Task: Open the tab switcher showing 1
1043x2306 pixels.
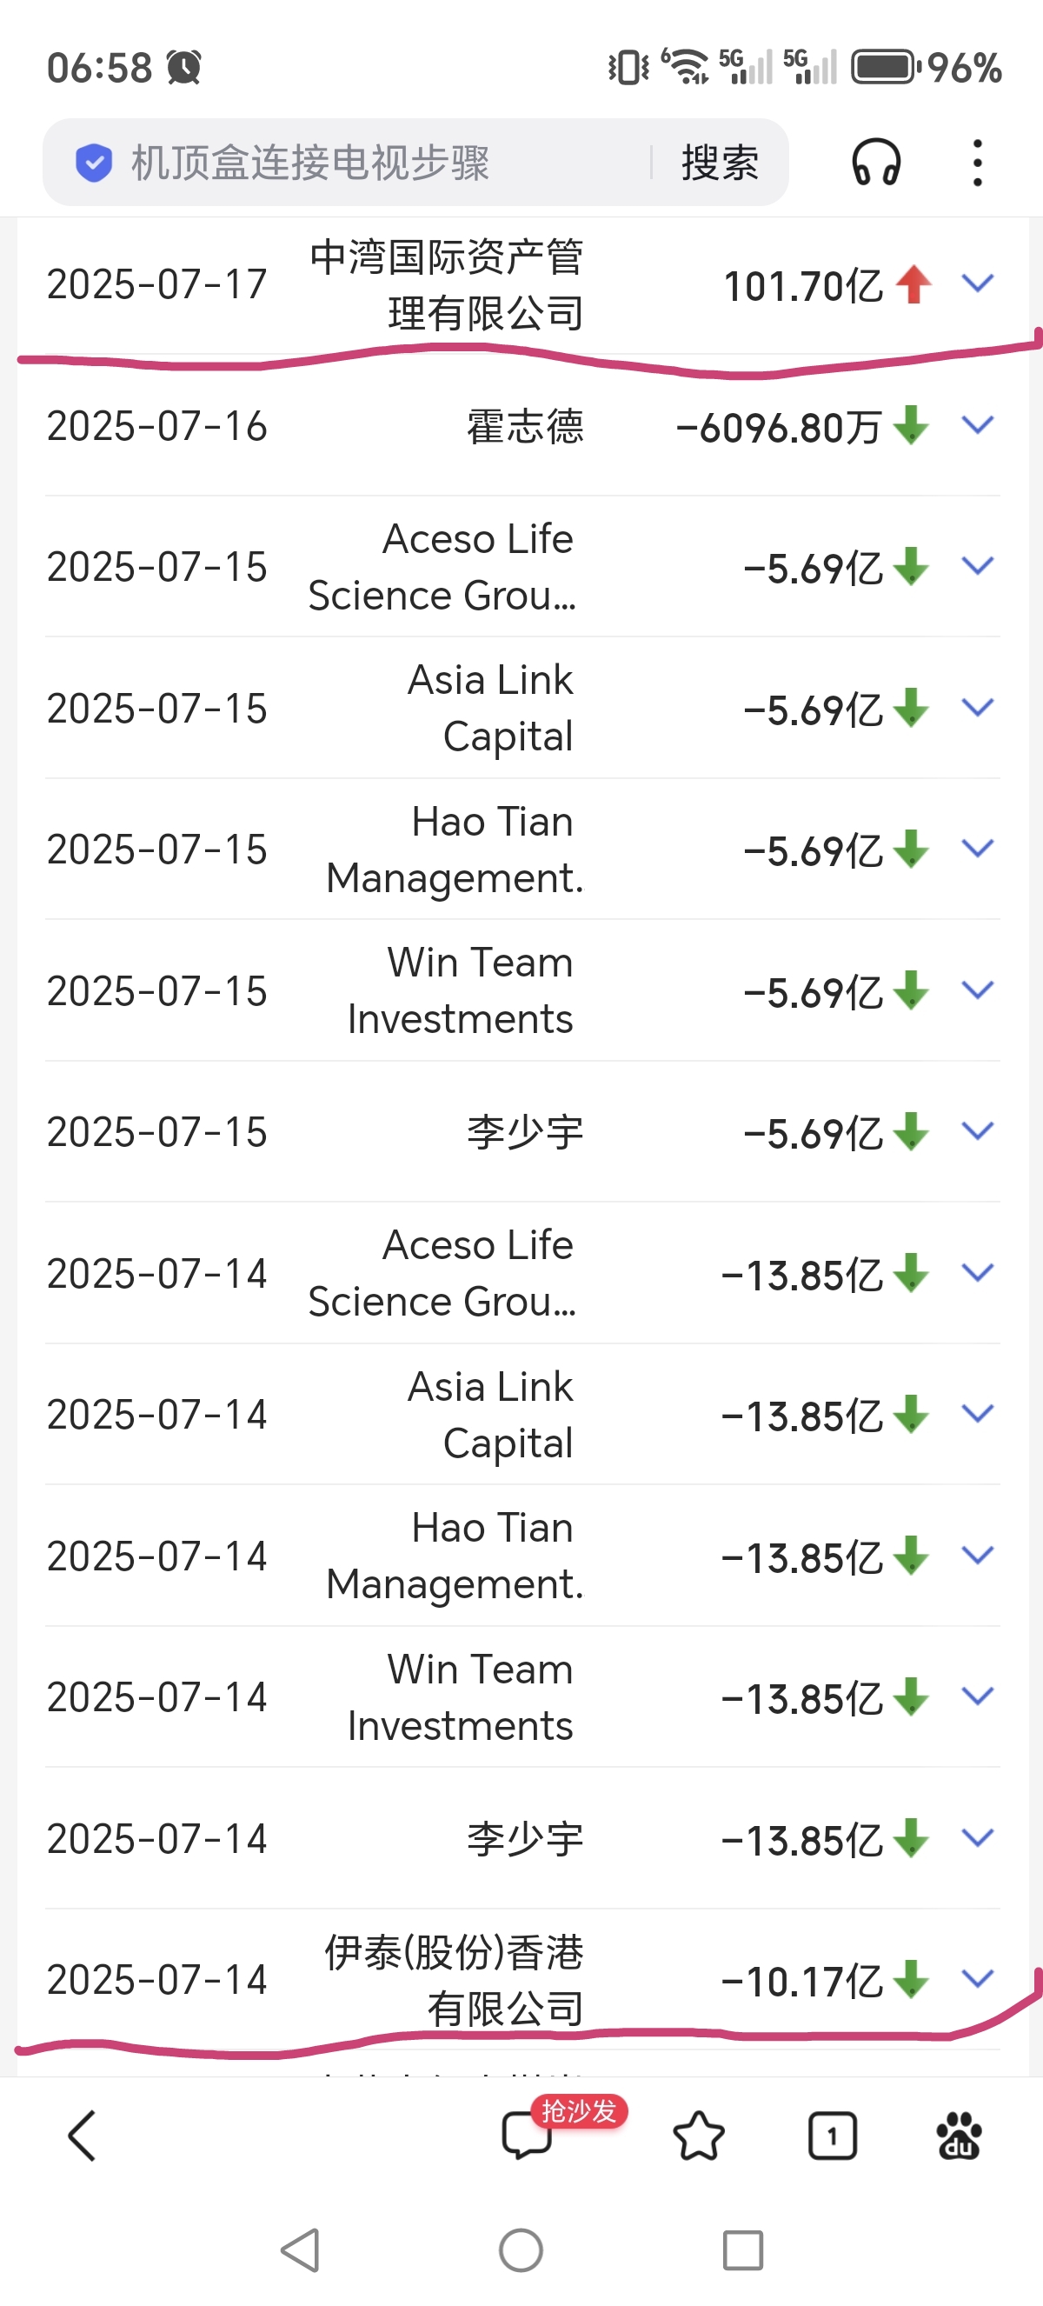Action: 832,2136
